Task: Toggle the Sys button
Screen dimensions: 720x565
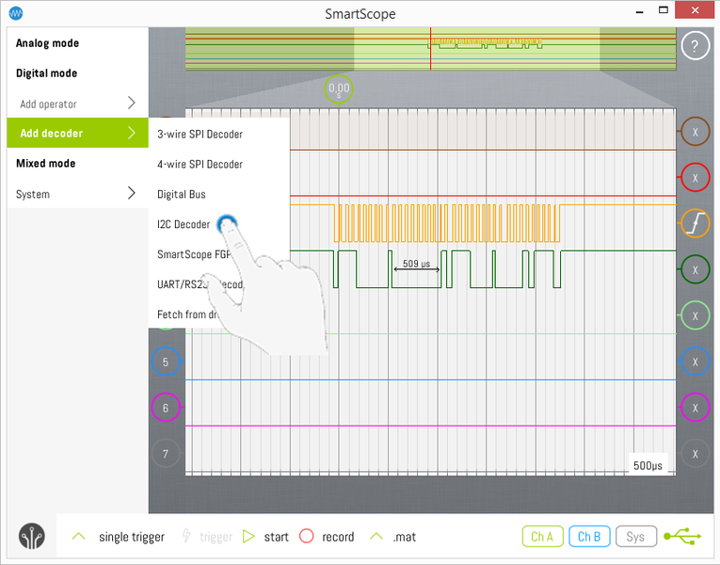Action: tap(635, 537)
